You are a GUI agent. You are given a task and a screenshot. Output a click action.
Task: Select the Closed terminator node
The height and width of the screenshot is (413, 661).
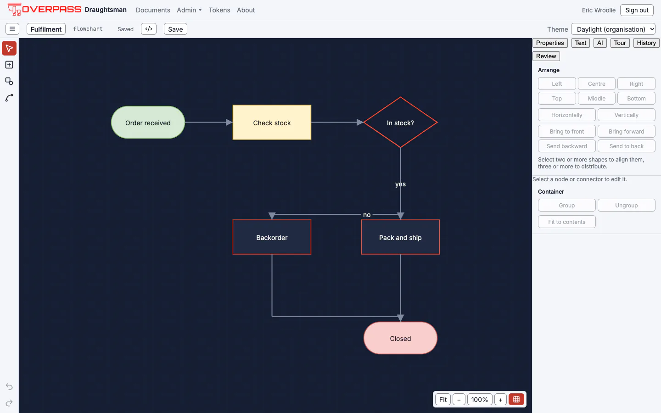[x=400, y=338]
